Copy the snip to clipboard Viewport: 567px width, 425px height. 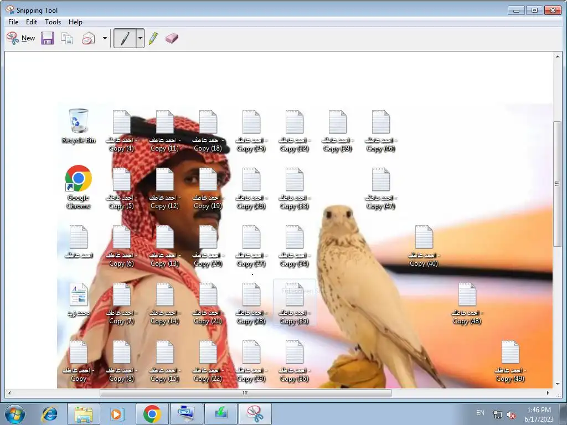(x=67, y=38)
